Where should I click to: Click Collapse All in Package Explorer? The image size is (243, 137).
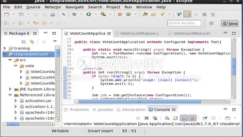24,42
